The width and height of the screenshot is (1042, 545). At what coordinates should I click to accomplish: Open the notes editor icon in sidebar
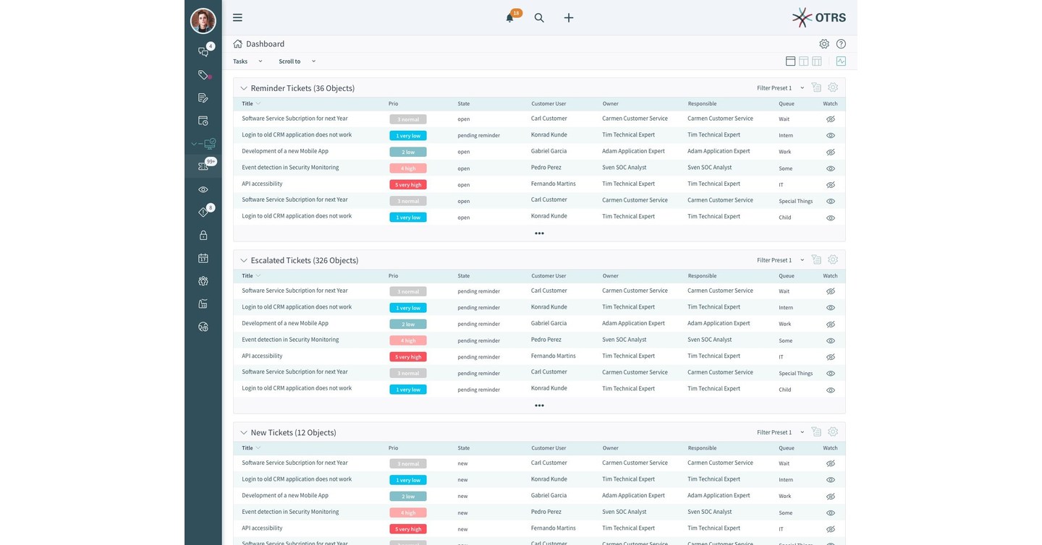(203, 98)
